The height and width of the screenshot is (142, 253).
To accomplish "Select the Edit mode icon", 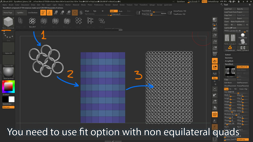I will click(x=43, y=13).
